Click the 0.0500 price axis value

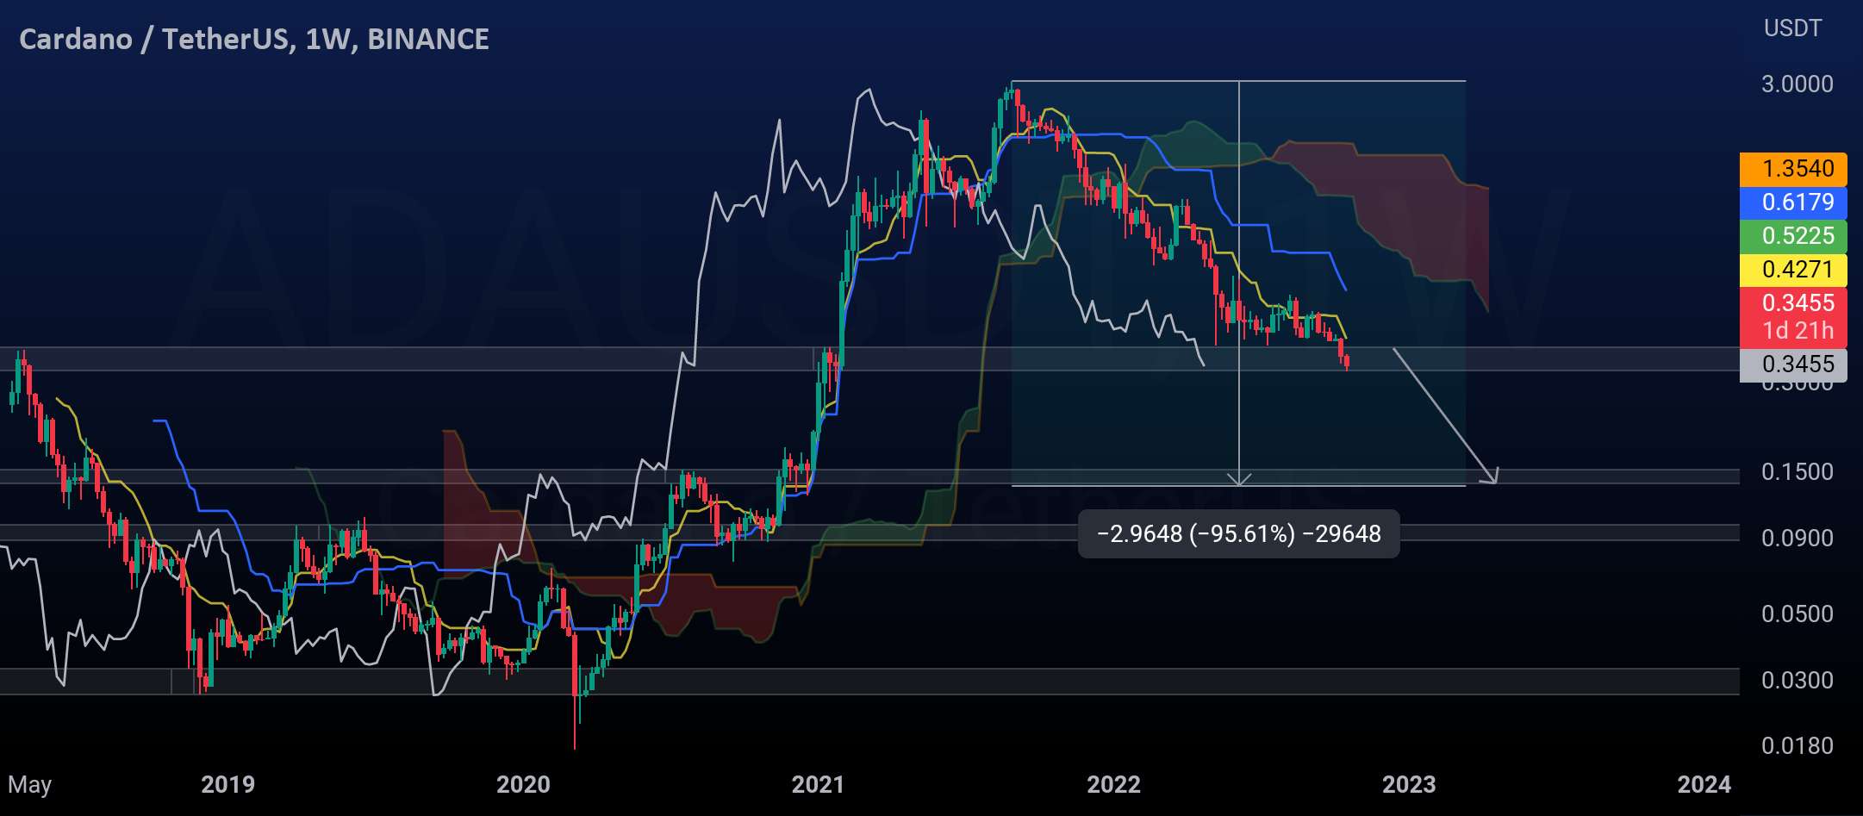[x=1797, y=614]
